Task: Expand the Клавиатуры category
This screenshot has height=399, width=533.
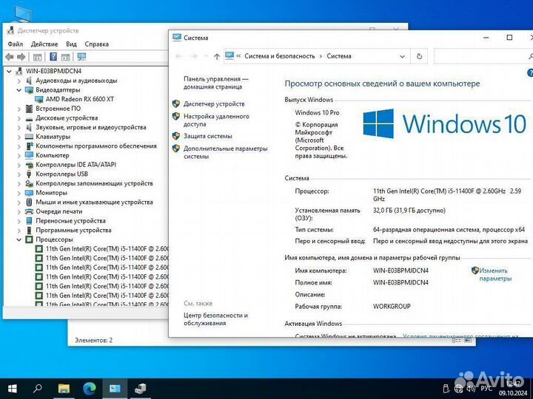Action: coord(19,137)
